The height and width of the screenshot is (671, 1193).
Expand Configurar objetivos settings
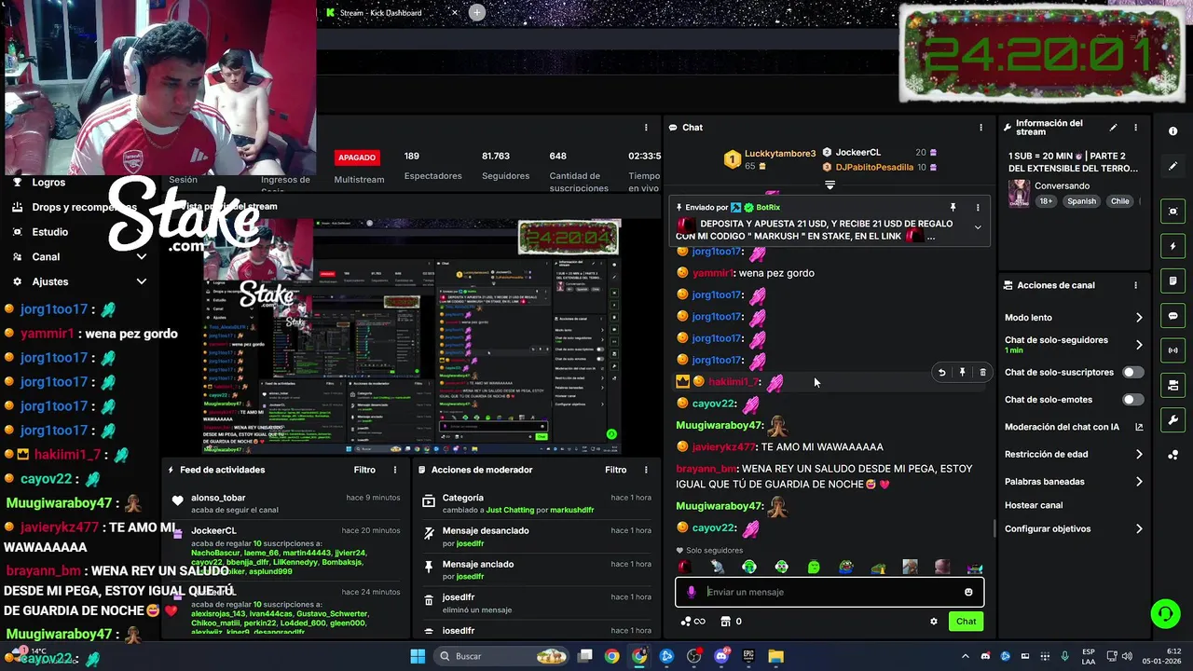coord(1139,528)
